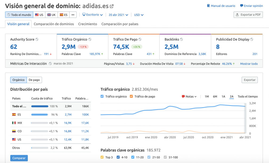
Task: Click globe info icon beside Publicidad De Display
Action: click(252, 39)
